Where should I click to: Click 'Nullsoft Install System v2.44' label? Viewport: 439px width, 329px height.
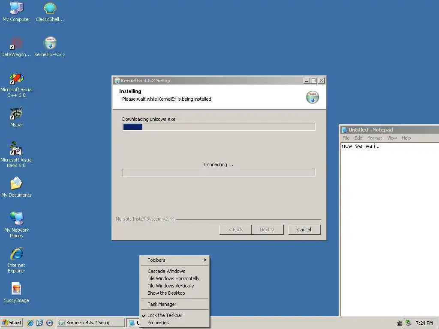pos(145,219)
